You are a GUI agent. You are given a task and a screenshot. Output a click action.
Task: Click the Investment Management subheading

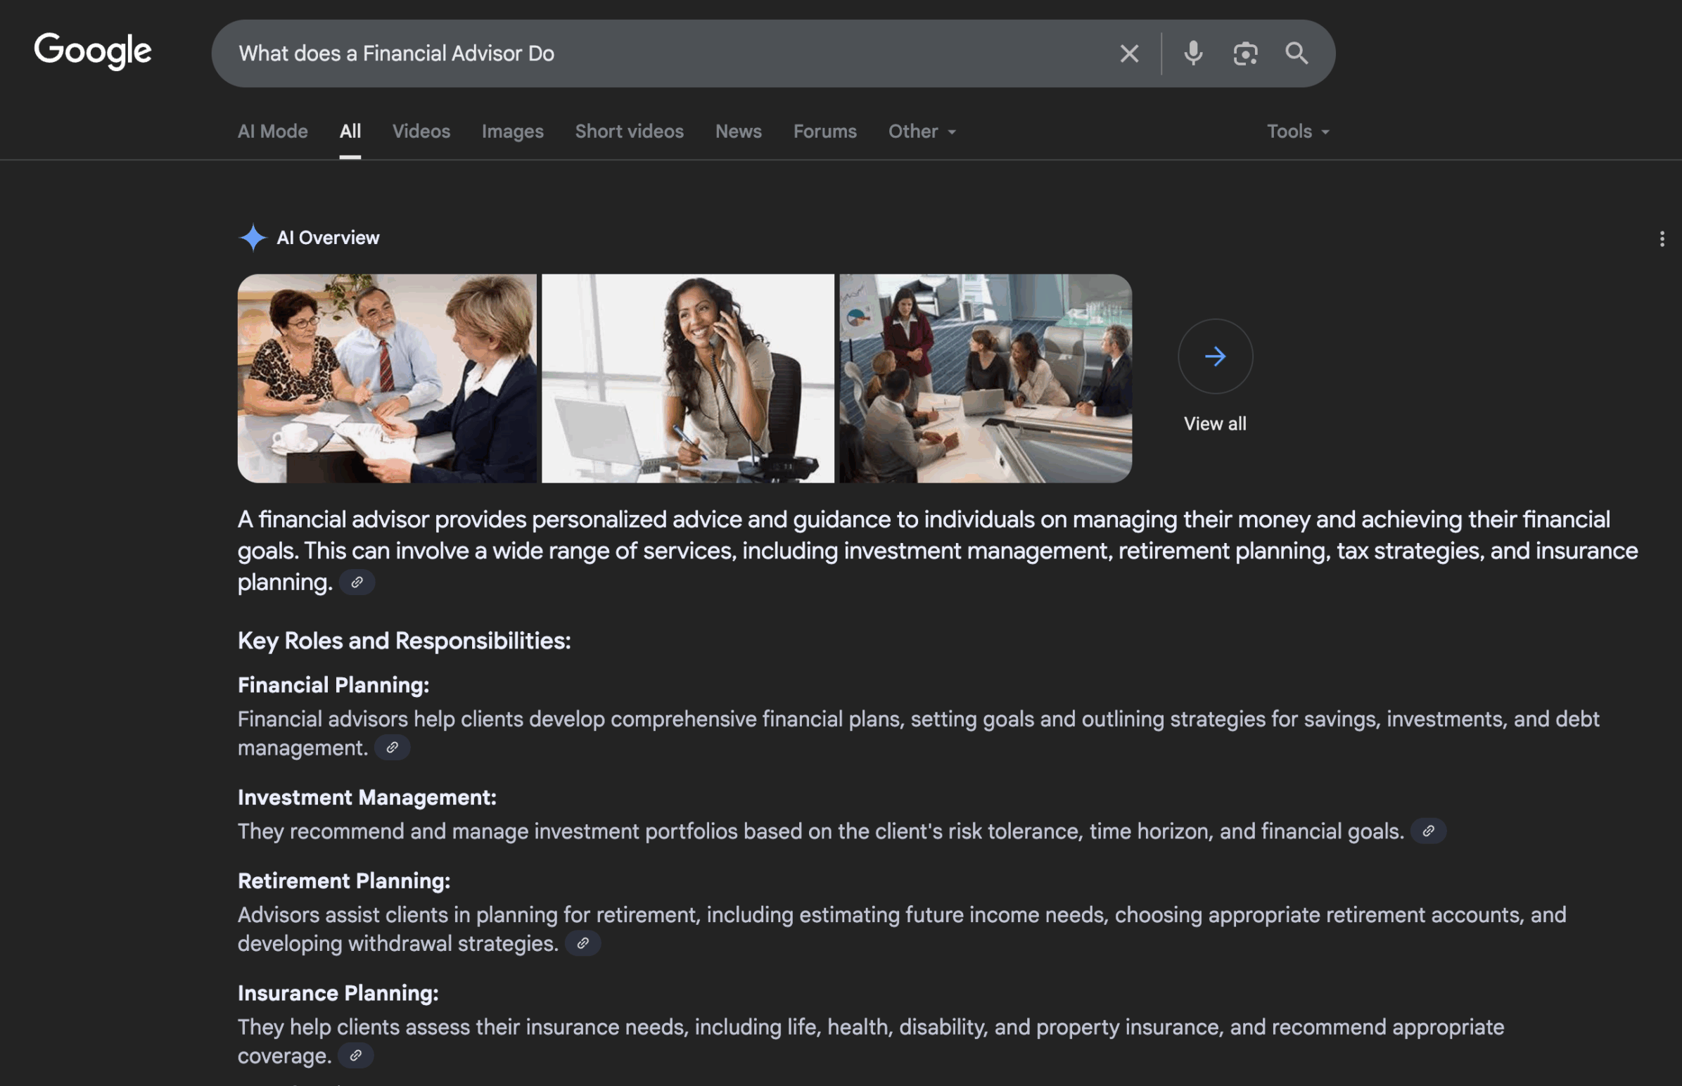(367, 797)
